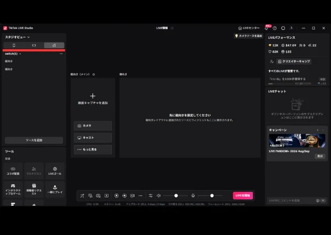The image size is (331, 235).
Task: Click the gift count 155 stat
Action: [x=286, y=51]
